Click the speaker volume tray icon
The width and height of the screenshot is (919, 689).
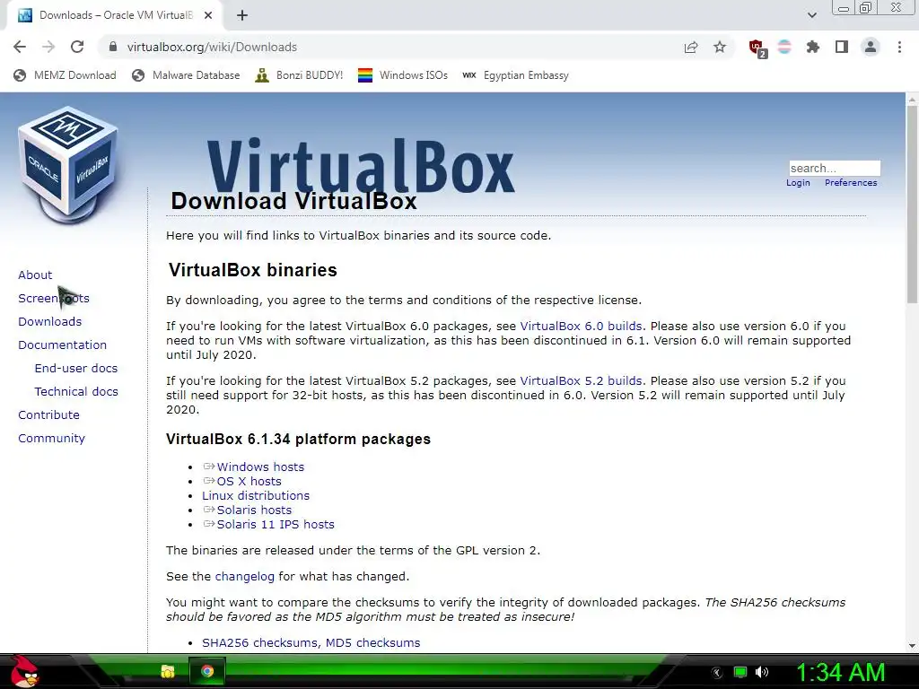pos(762,672)
